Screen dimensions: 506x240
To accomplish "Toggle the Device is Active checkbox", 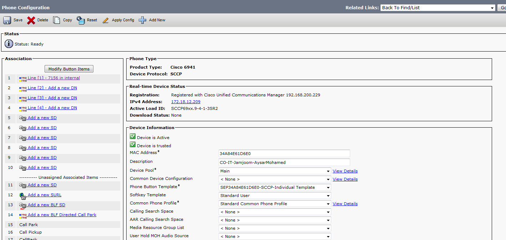I will tap(133, 137).
